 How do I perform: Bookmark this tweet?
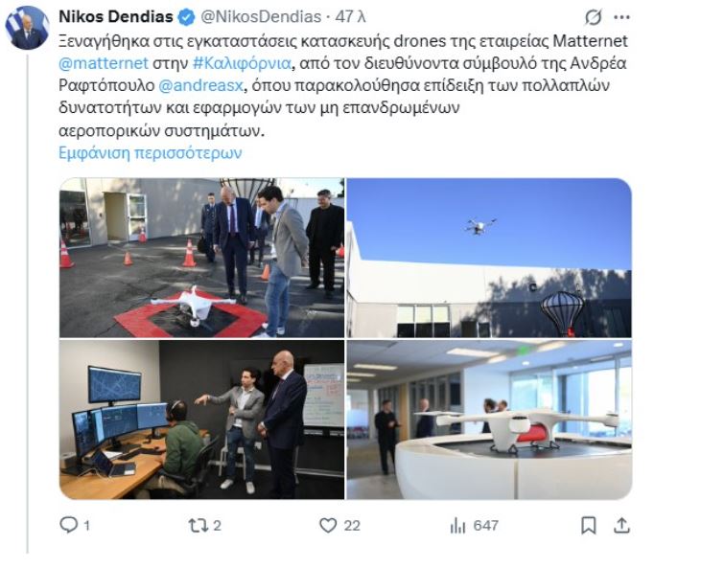pyautogui.click(x=589, y=525)
